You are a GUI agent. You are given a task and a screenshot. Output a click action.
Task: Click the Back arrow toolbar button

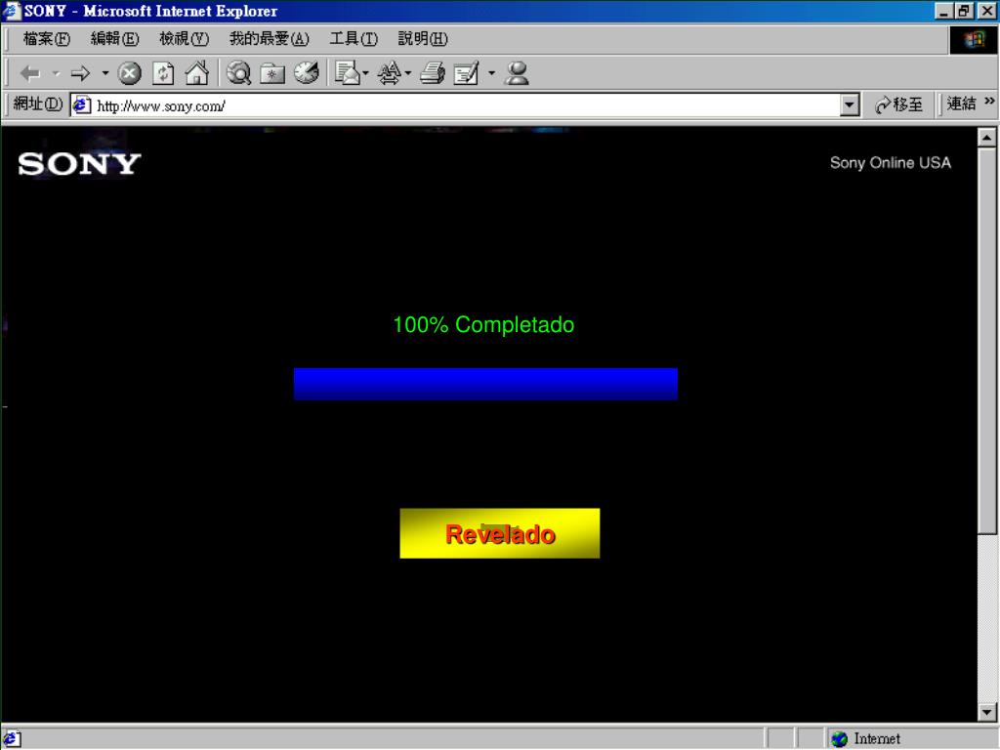(30, 73)
